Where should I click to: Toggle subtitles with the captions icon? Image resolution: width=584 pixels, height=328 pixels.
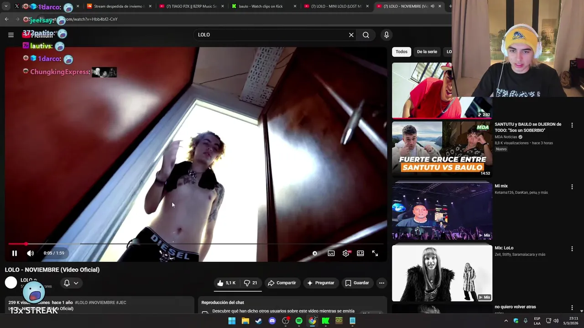click(x=331, y=253)
